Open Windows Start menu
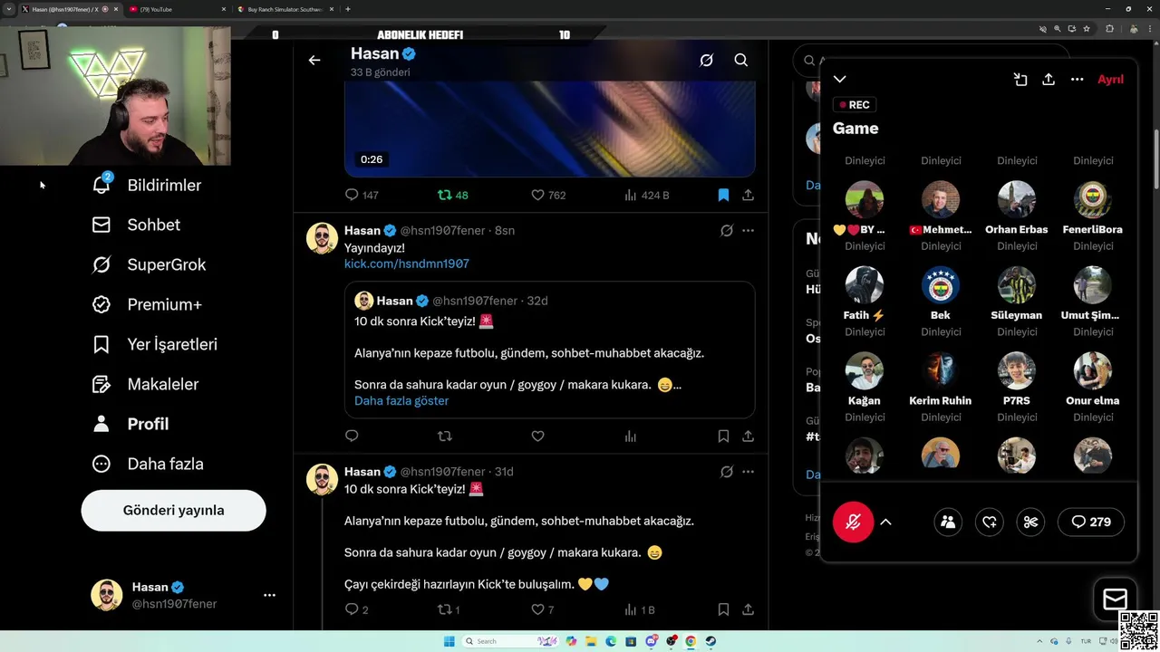Image resolution: width=1160 pixels, height=652 pixels. [x=449, y=641]
